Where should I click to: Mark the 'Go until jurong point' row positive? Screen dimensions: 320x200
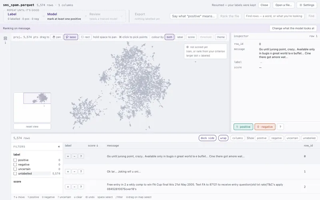pos(68,156)
